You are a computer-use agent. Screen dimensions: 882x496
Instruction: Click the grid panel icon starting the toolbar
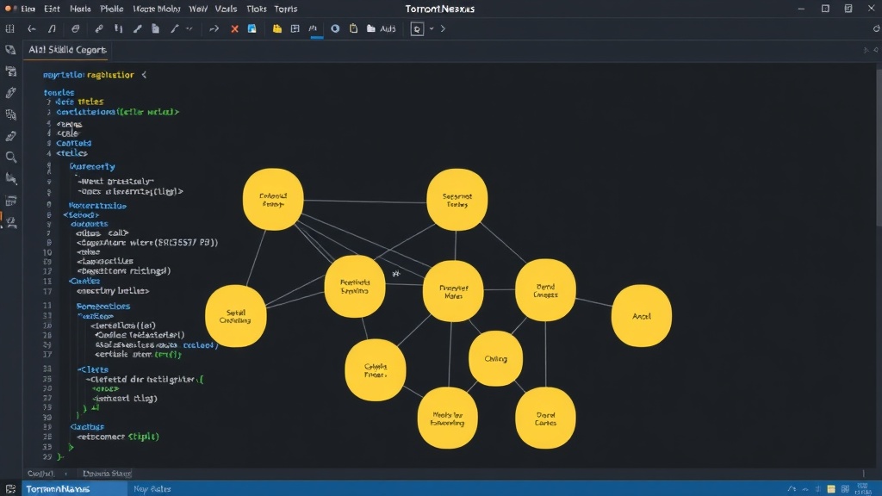10,28
